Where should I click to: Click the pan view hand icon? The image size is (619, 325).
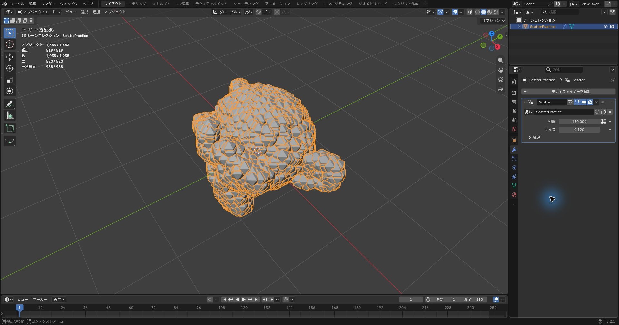coord(500,70)
